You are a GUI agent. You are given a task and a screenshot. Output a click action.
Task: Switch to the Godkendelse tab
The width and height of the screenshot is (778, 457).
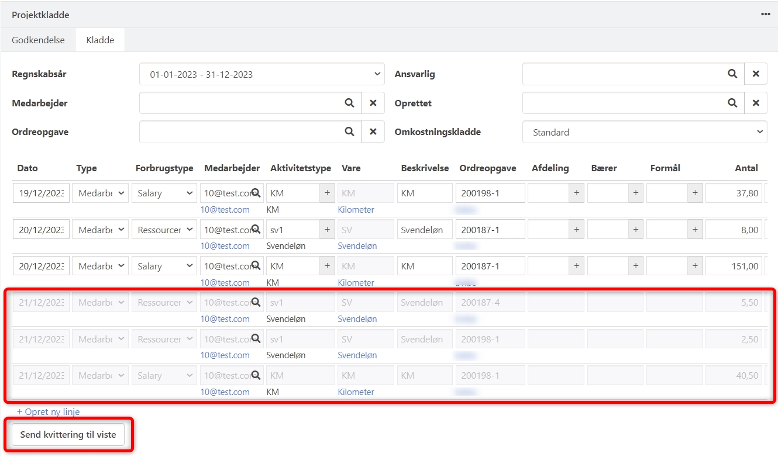pos(38,40)
